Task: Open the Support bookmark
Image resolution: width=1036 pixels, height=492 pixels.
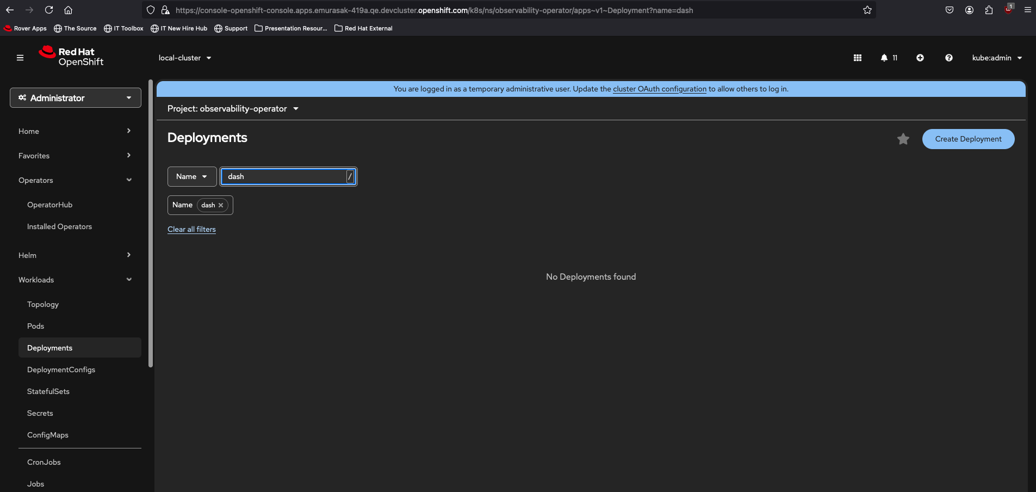Action: [231, 28]
